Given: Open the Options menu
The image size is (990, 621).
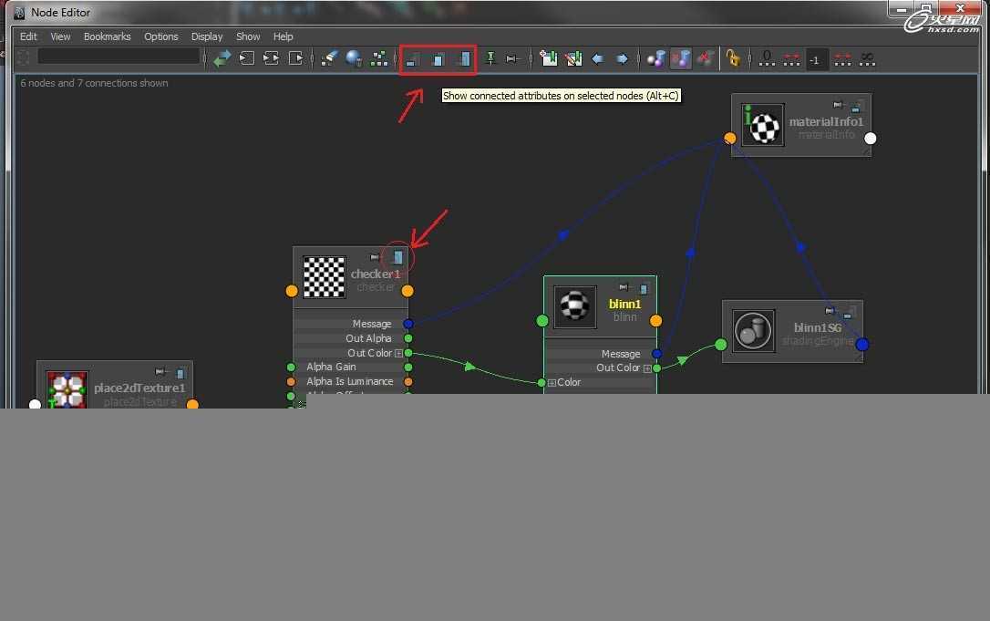Looking at the screenshot, I should point(161,36).
